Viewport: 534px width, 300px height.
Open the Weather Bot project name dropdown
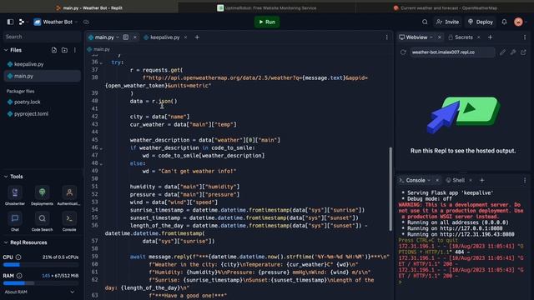coord(76,22)
